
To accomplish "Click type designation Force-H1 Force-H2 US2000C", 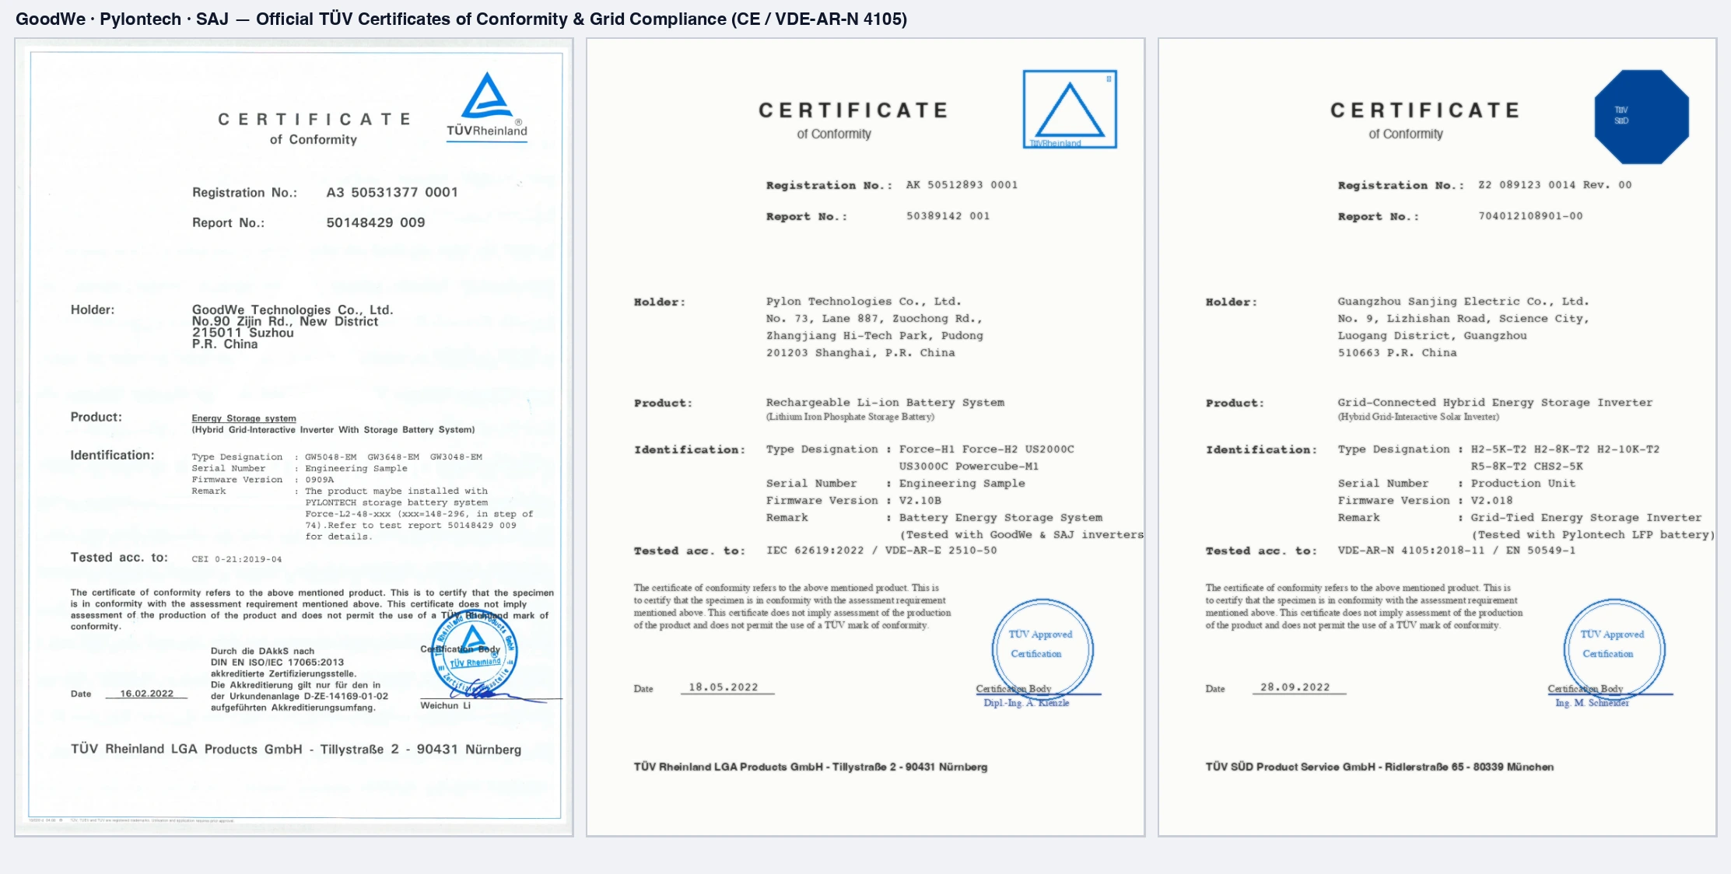I will (986, 449).
